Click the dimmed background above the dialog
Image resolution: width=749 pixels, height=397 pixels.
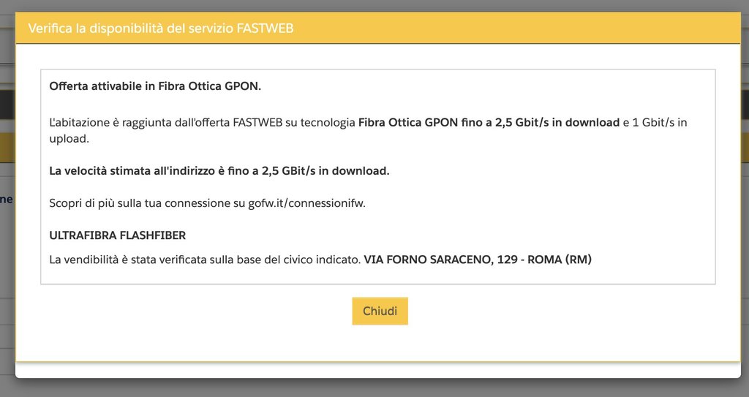point(366,5)
